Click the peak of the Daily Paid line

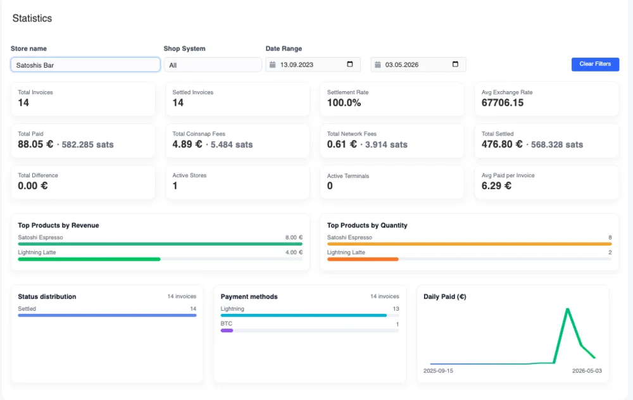[x=568, y=309]
